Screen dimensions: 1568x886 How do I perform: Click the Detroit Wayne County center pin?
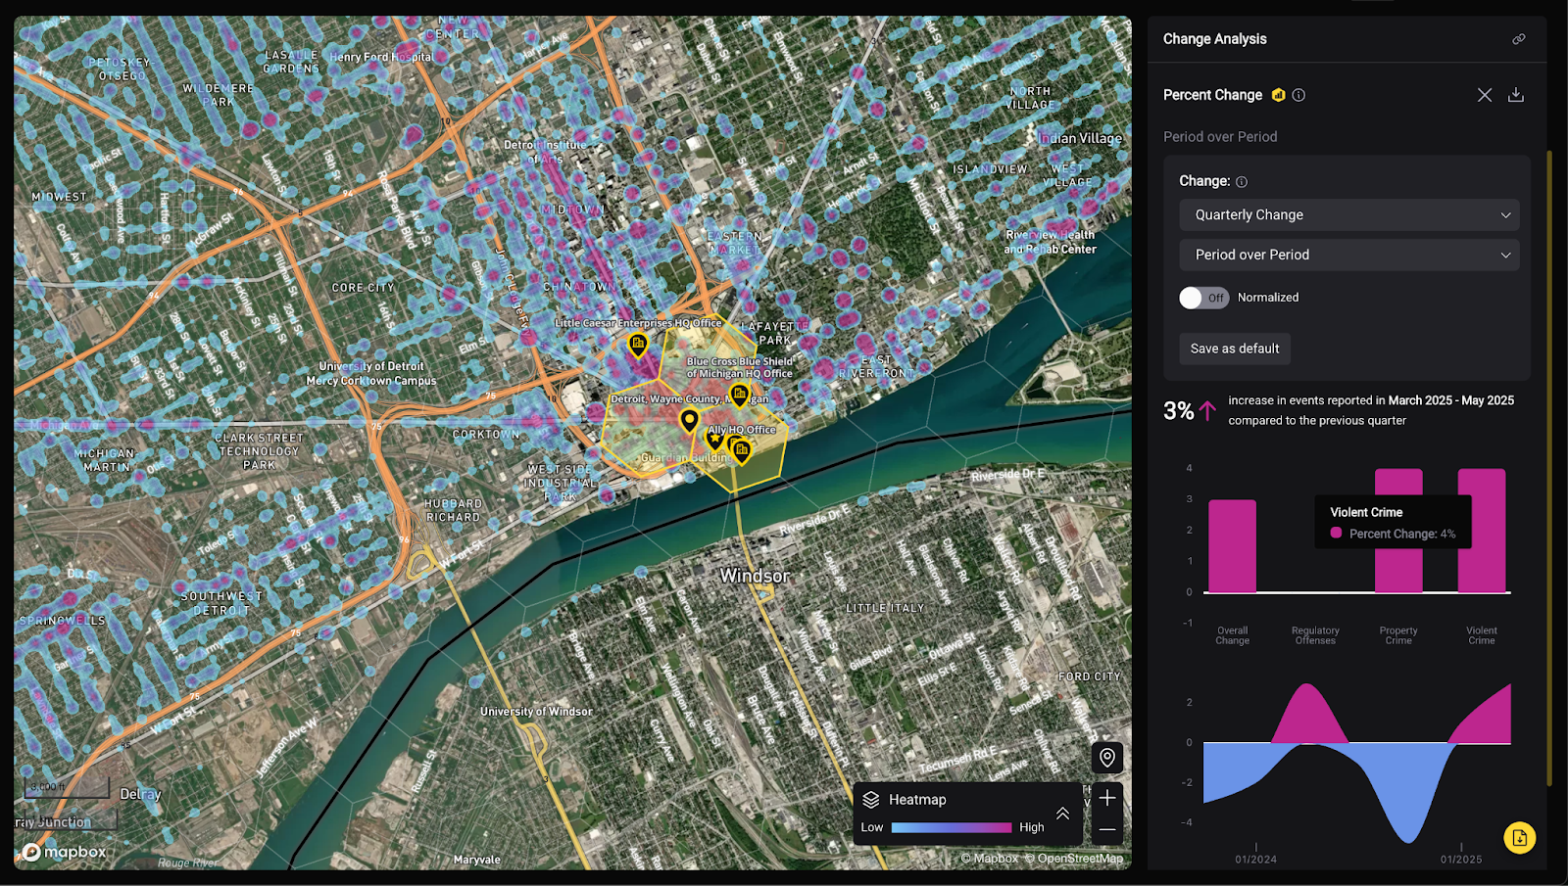click(x=690, y=421)
